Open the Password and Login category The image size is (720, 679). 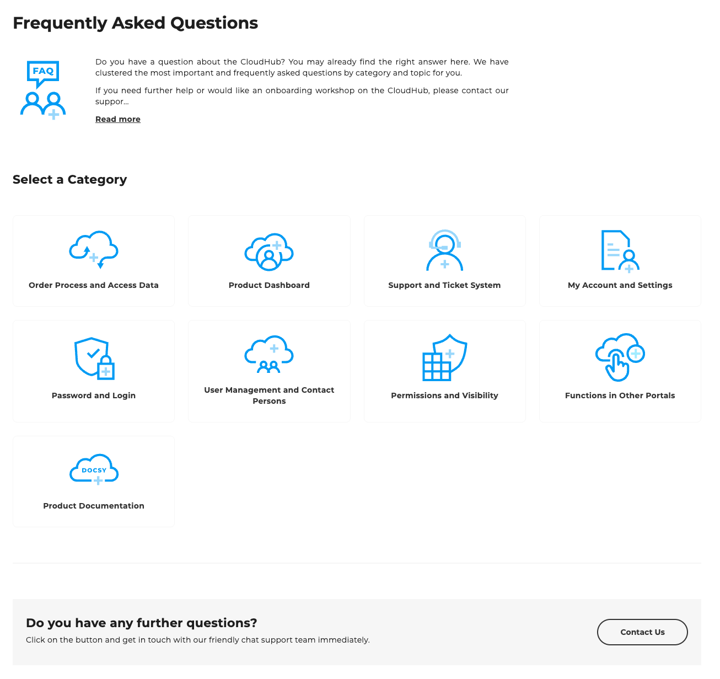point(93,371)
